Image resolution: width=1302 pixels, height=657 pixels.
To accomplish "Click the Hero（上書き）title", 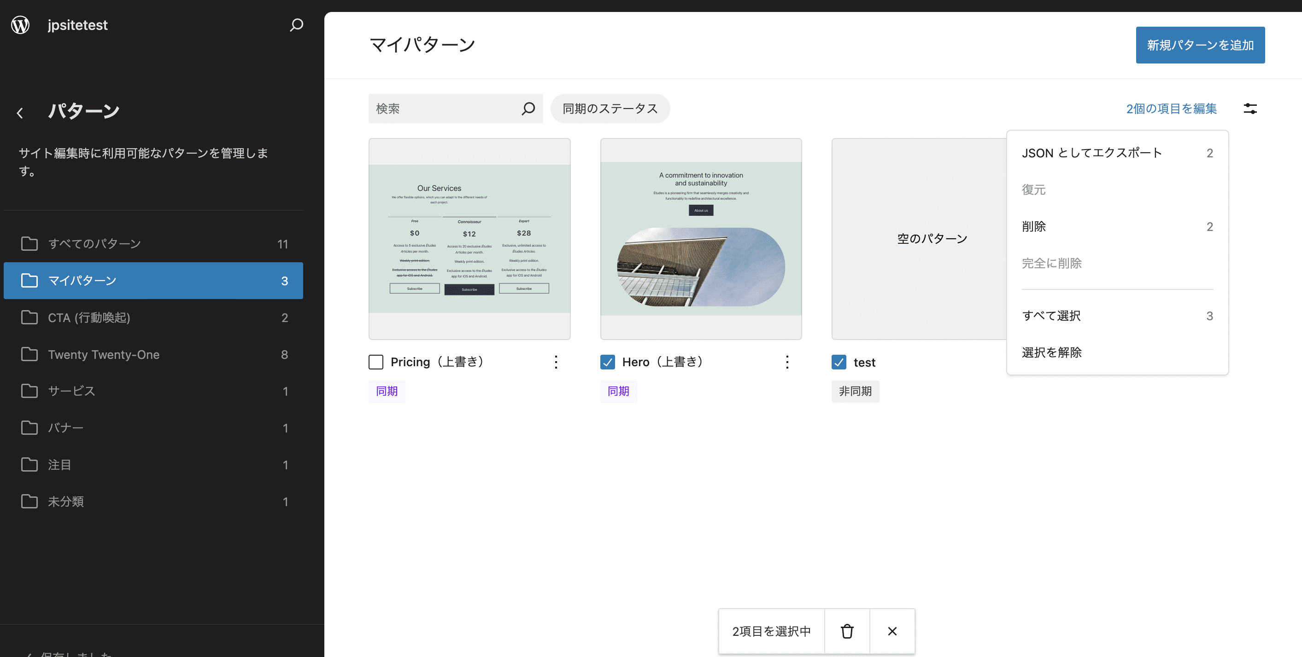I will [664, 362].
